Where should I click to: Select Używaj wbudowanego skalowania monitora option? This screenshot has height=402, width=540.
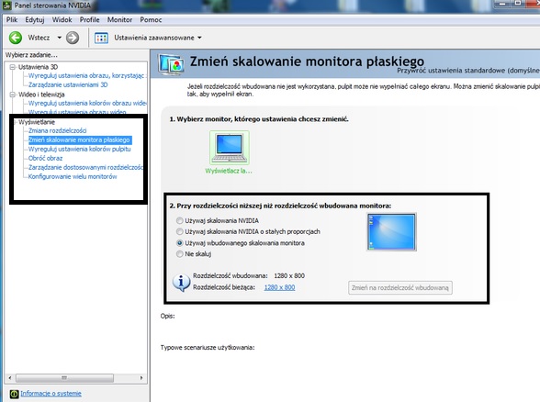(x=179, y=243)
